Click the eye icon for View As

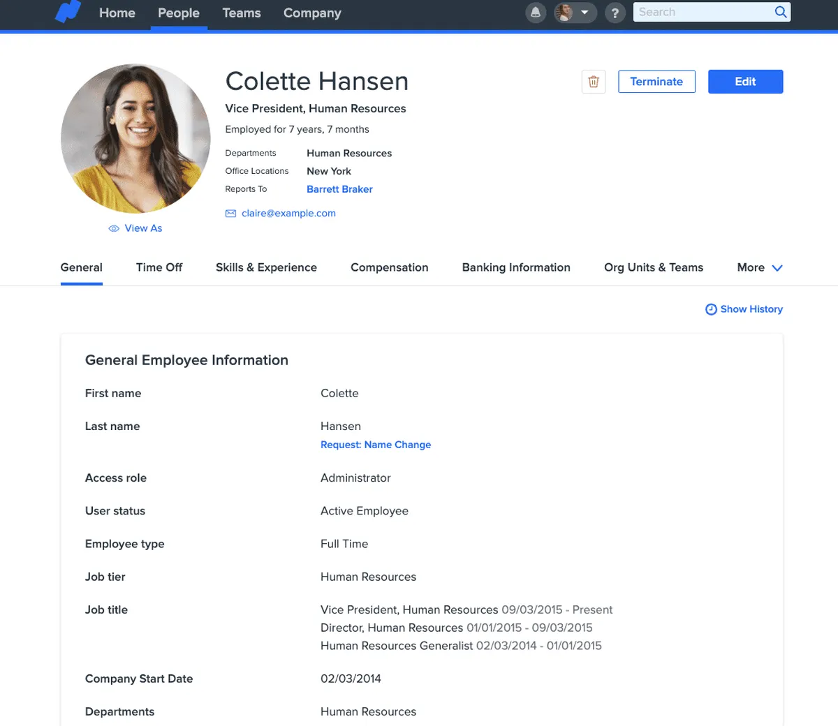[x=114, y=229]
